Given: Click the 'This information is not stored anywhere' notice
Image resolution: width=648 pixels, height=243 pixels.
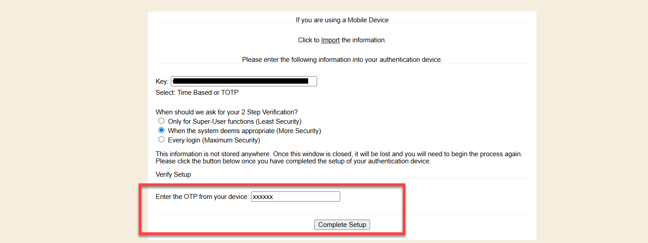Looking at the screenshot, I should (338, 154).
